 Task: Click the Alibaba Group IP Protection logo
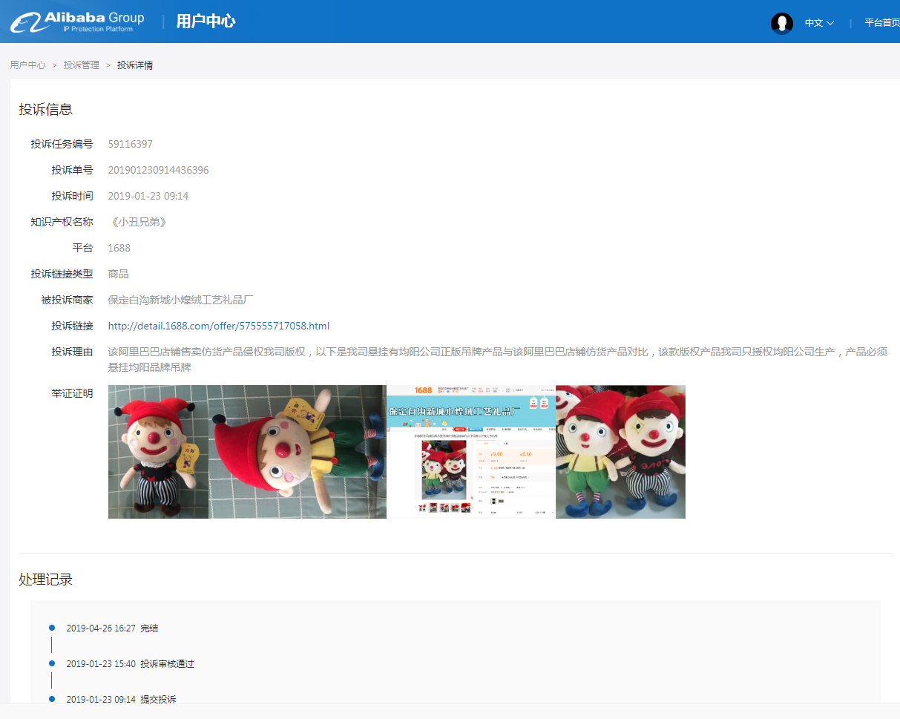point(77,22)
